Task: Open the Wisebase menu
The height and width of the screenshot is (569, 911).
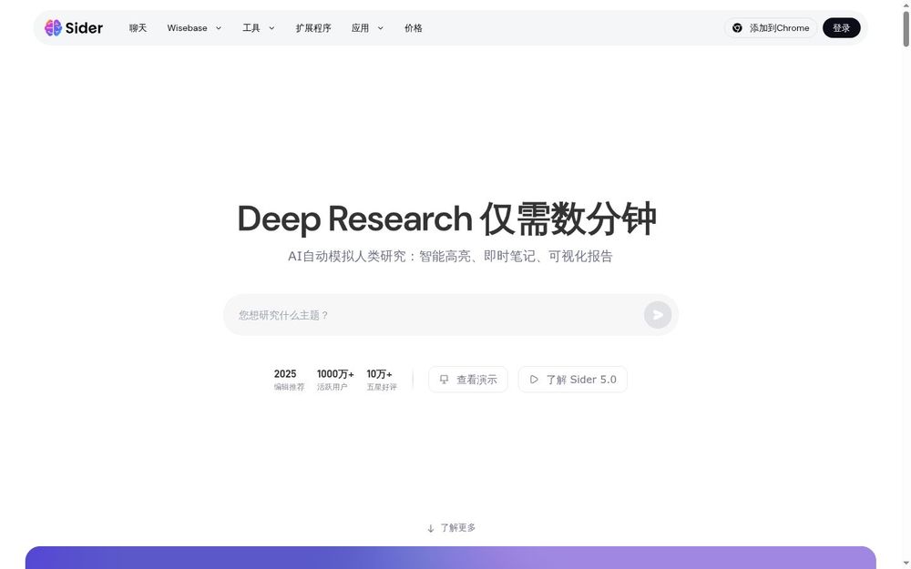Action: click(x=187, y=28)
